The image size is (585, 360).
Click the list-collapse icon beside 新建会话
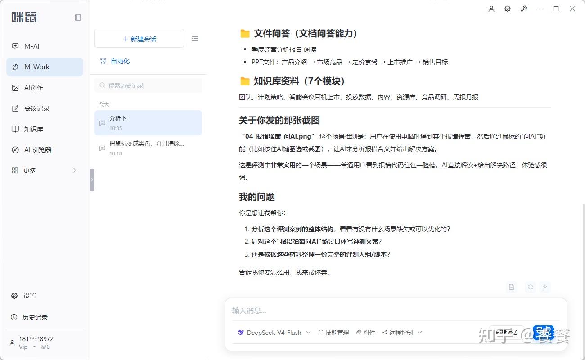click(195, 39)
